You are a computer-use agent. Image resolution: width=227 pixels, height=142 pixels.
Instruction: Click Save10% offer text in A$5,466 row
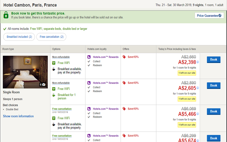coord(133,109)
